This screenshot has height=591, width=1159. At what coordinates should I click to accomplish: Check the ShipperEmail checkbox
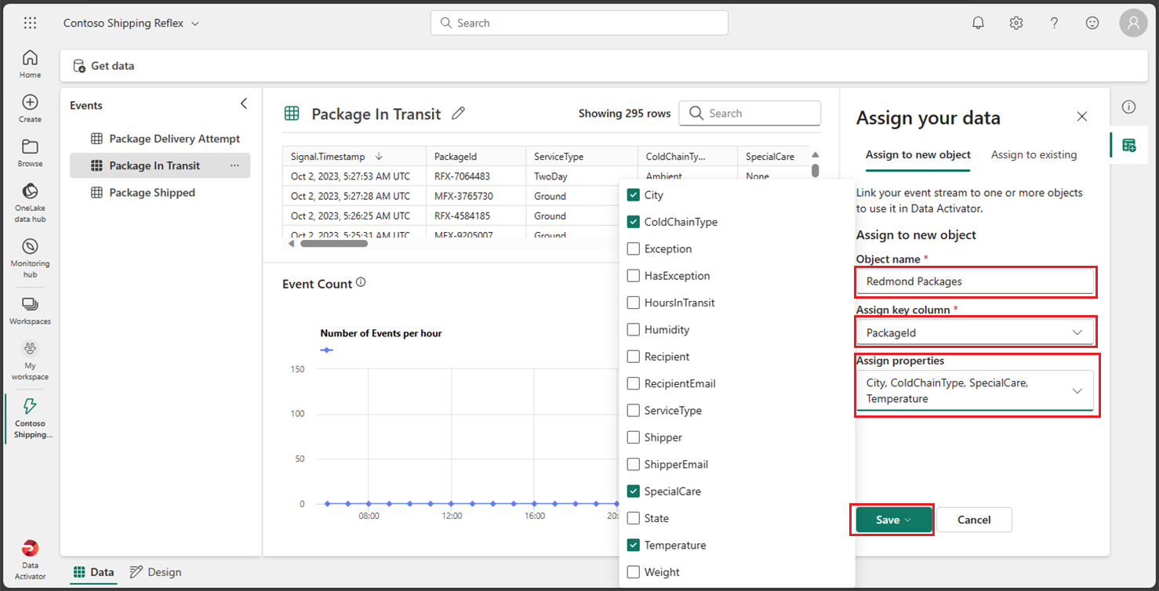(634, 464)
